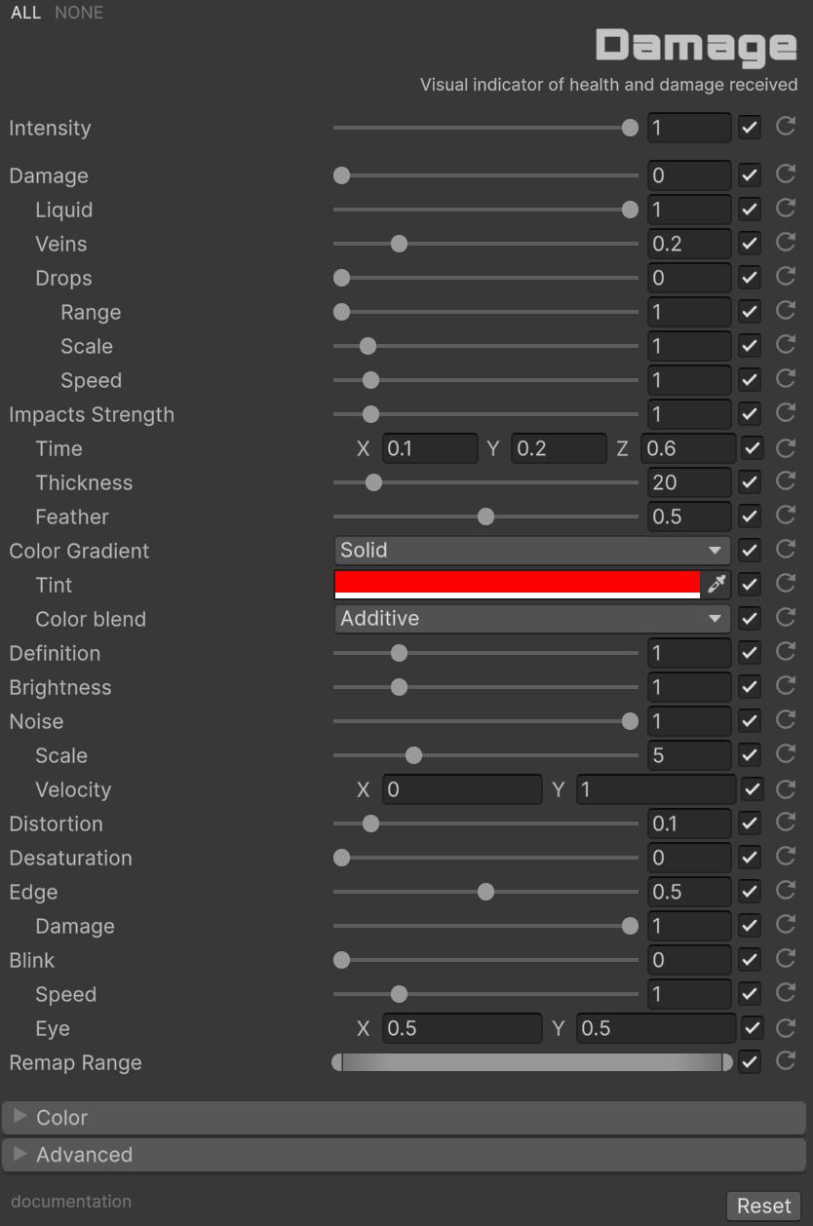Screen dimensions: 813x1226
Task: Toggle the Feather override checkbox
Action: pyautogui.click(x=750, y=517)
